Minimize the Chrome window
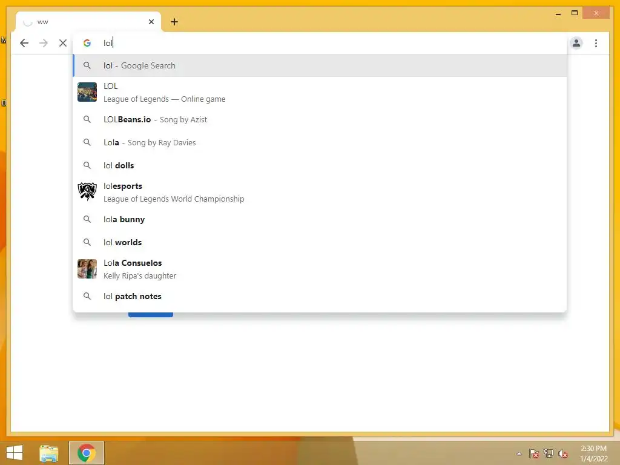The image size is (620, 465). coord(558,13)
